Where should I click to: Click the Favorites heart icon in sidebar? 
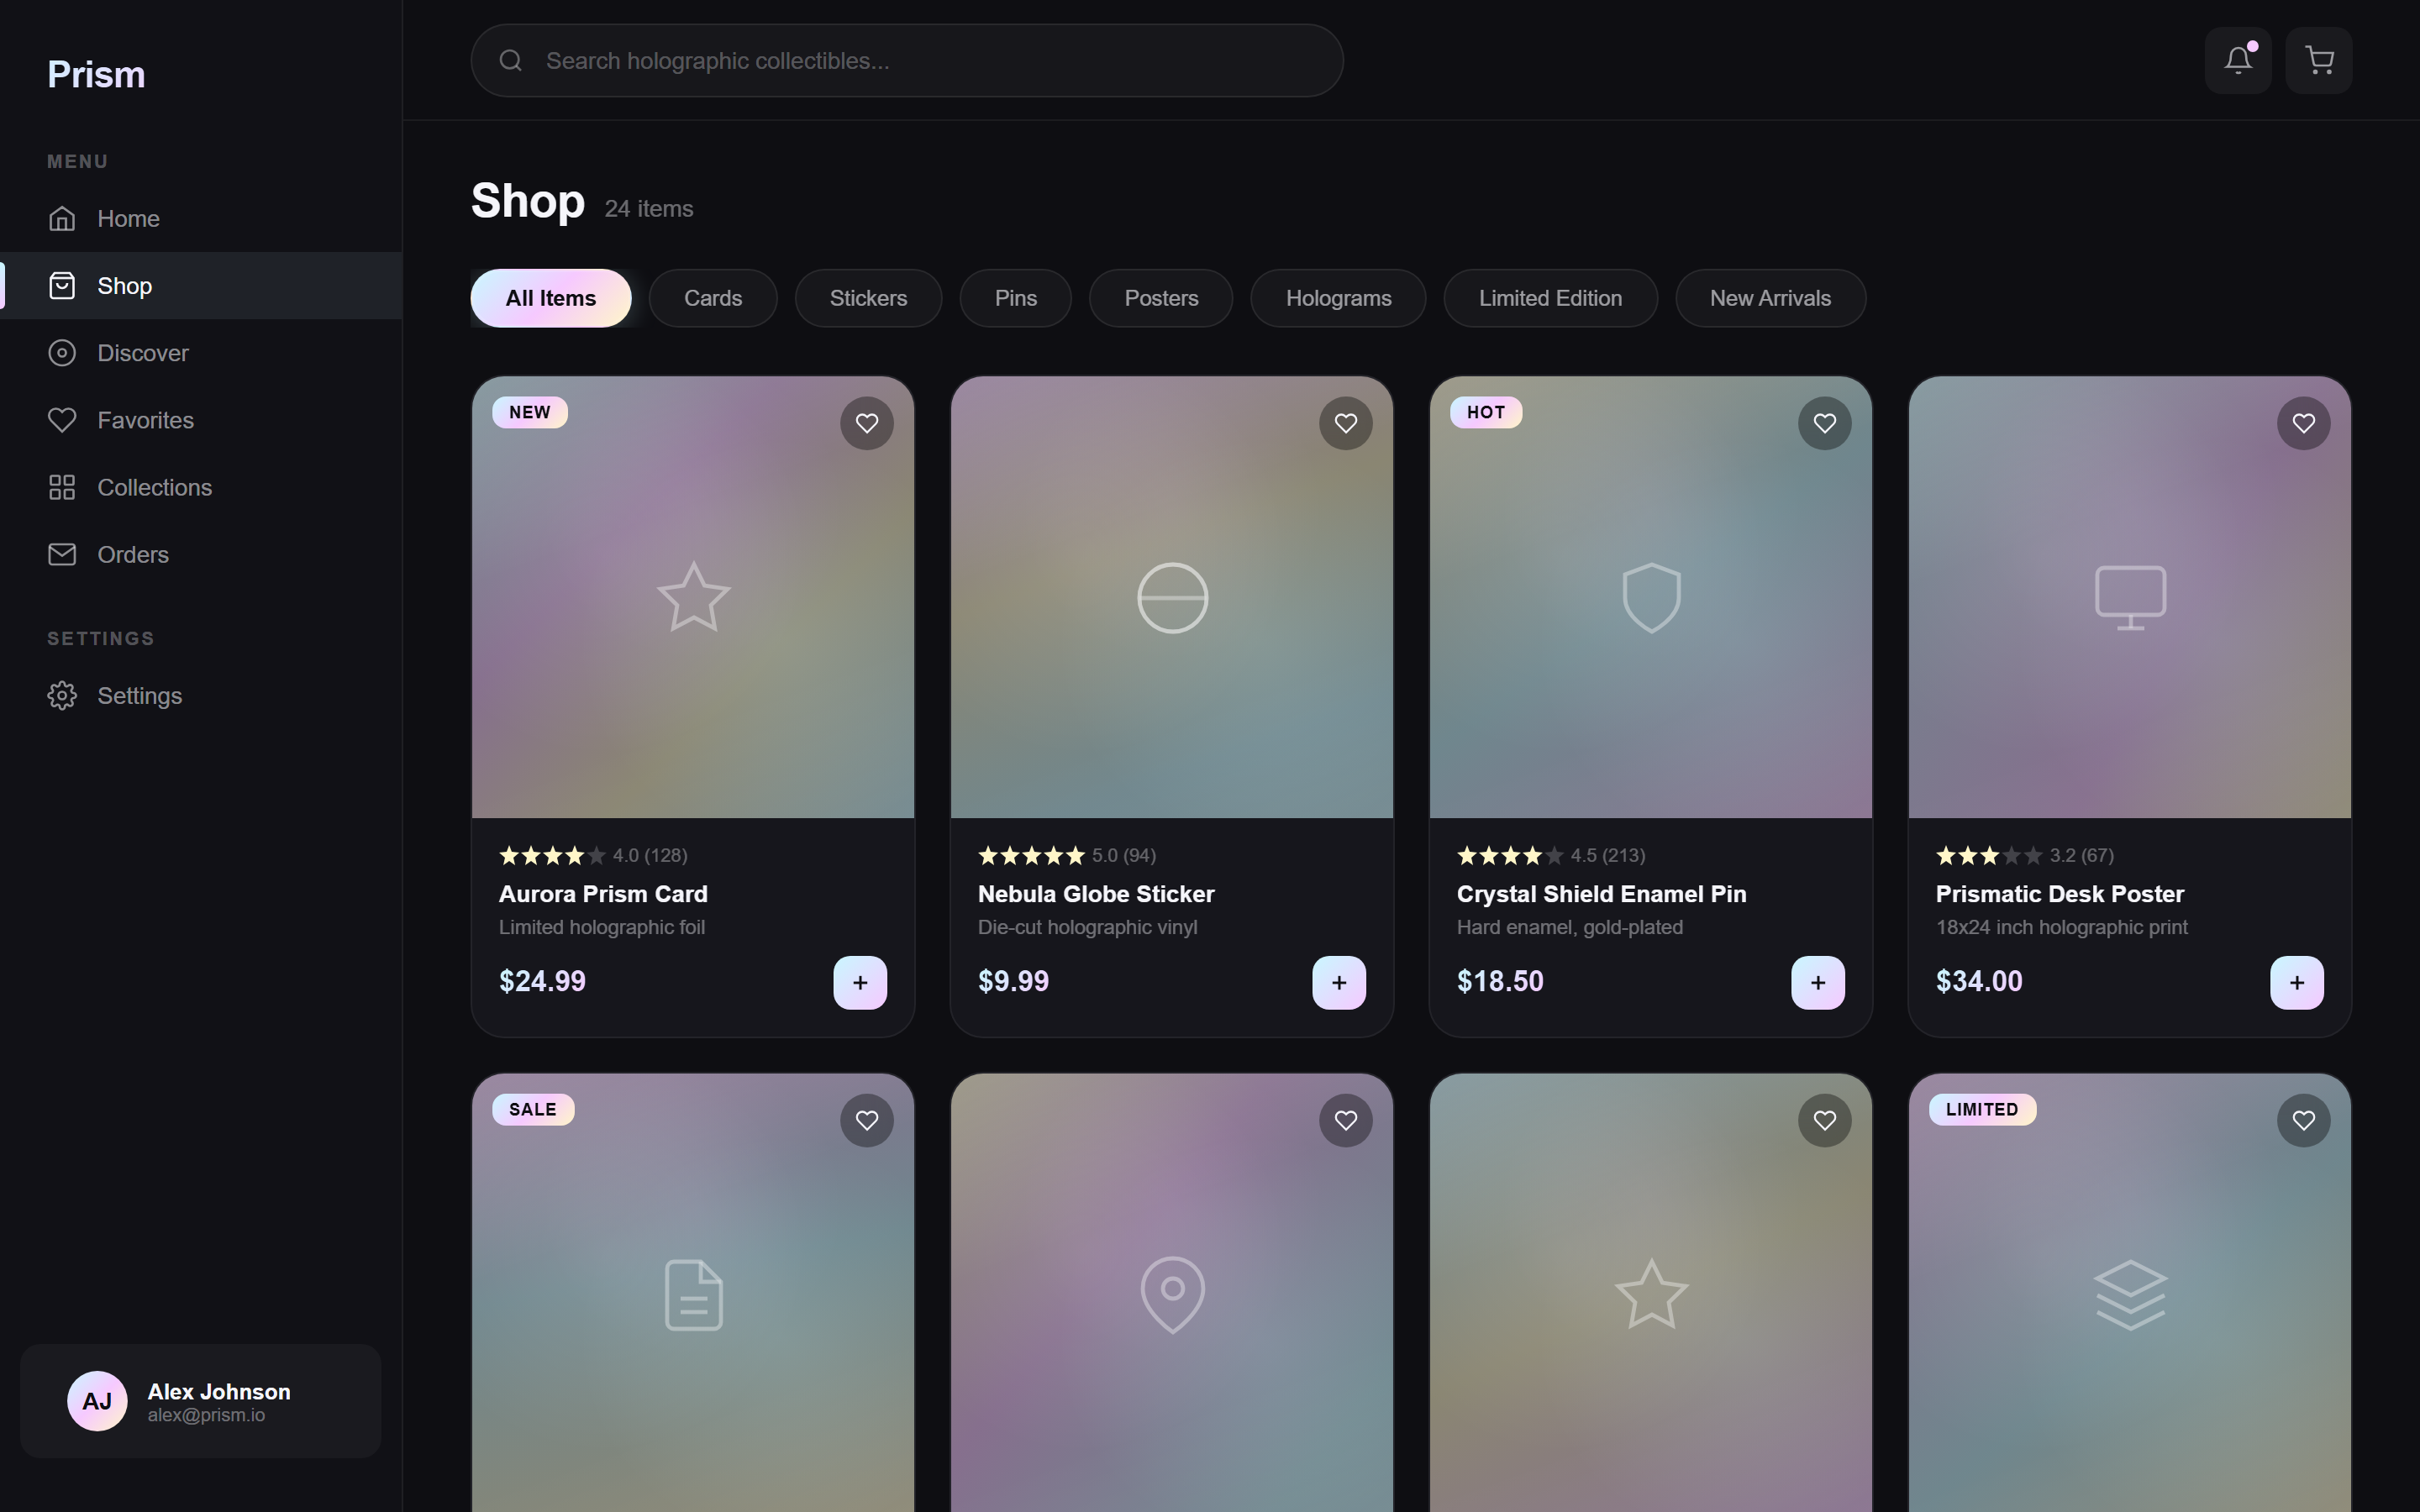[62, 420]
